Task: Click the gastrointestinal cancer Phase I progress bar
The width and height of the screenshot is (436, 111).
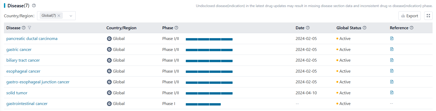Action: (x=203, y=104)
